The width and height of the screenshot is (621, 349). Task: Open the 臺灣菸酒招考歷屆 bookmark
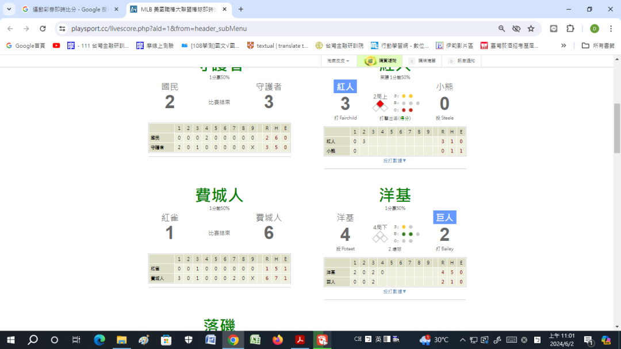509,45
